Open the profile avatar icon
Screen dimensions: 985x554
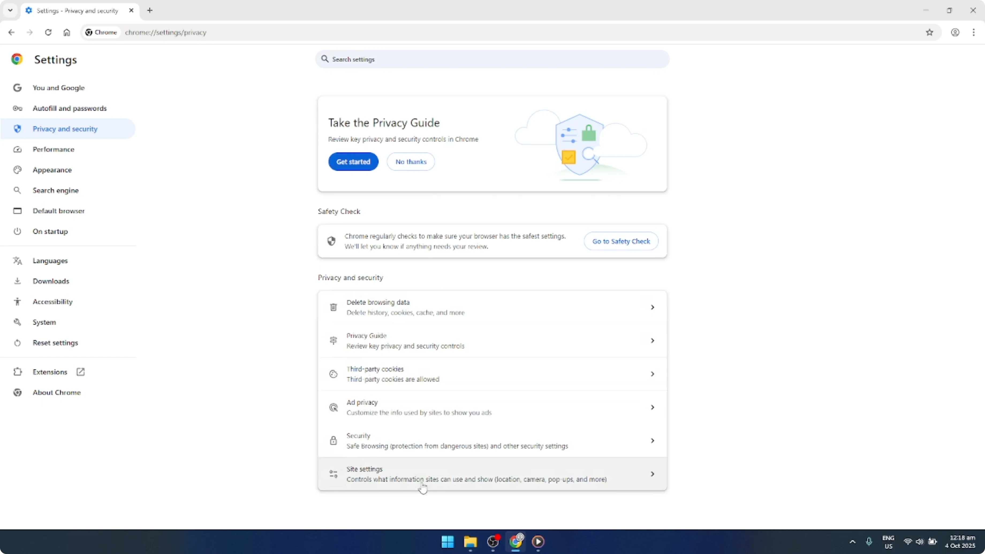tap(955, 32)
